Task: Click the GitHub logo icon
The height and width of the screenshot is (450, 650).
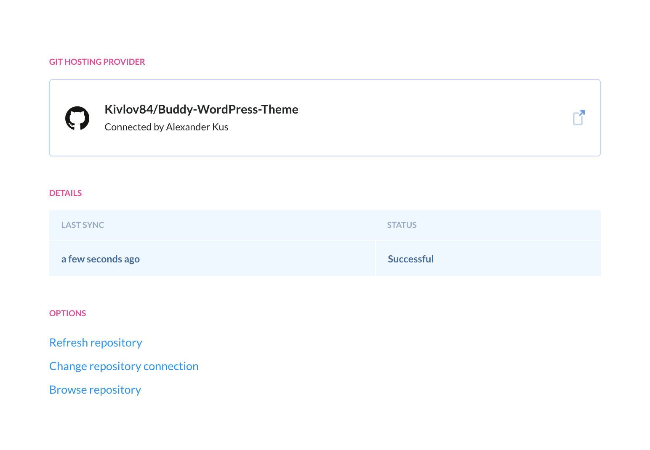Action: point(77,118)
